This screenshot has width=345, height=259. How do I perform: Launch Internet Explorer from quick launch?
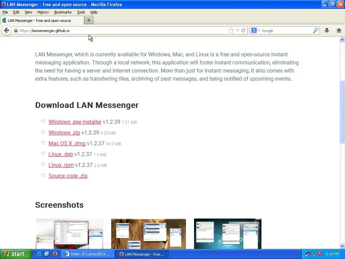[39, 254]
